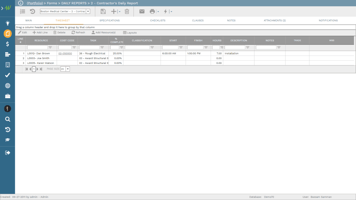This screenshot has height=200, width=356.
Task: Click the Resource filter input field
Action: 37,47
